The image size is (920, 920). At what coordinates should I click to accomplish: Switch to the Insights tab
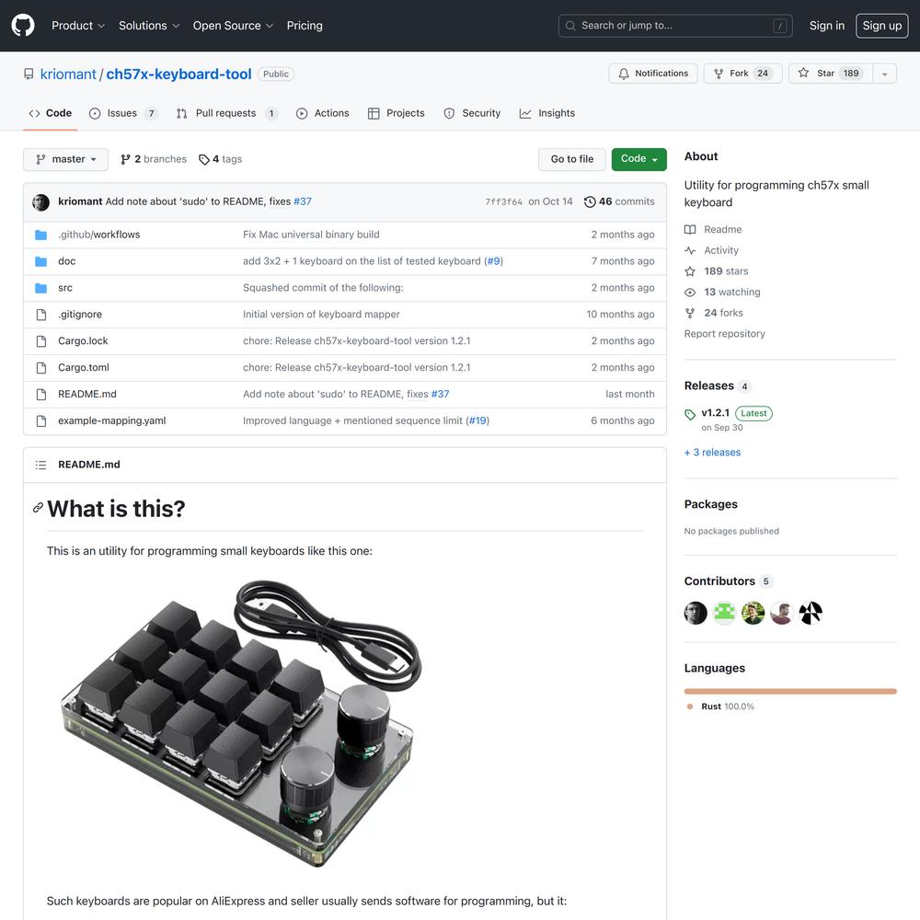(547, 113)
